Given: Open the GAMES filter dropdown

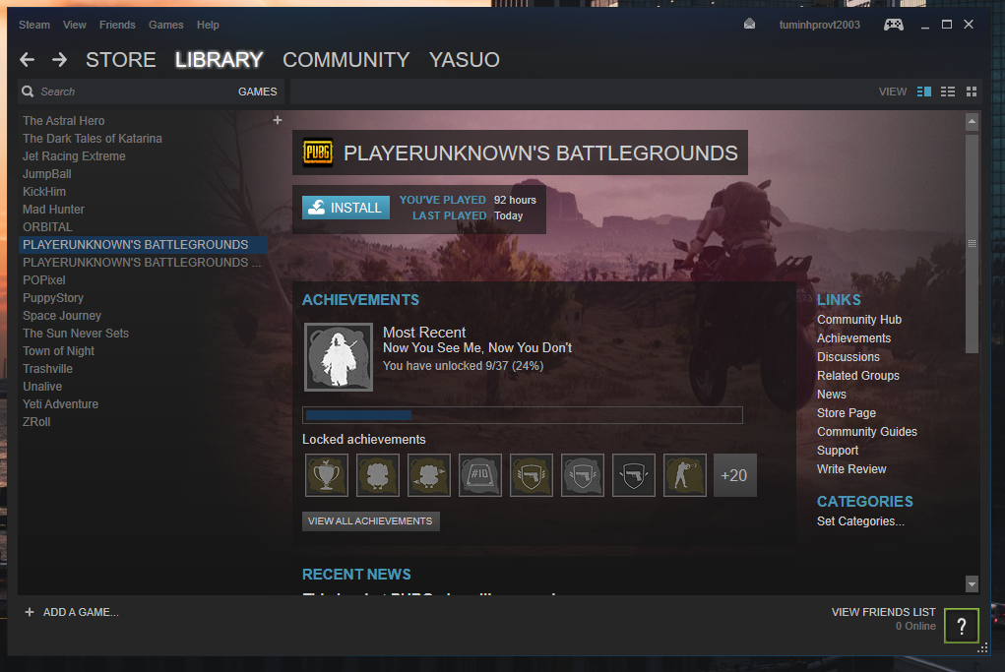Looking at the screenshot, I should point(258,92).
